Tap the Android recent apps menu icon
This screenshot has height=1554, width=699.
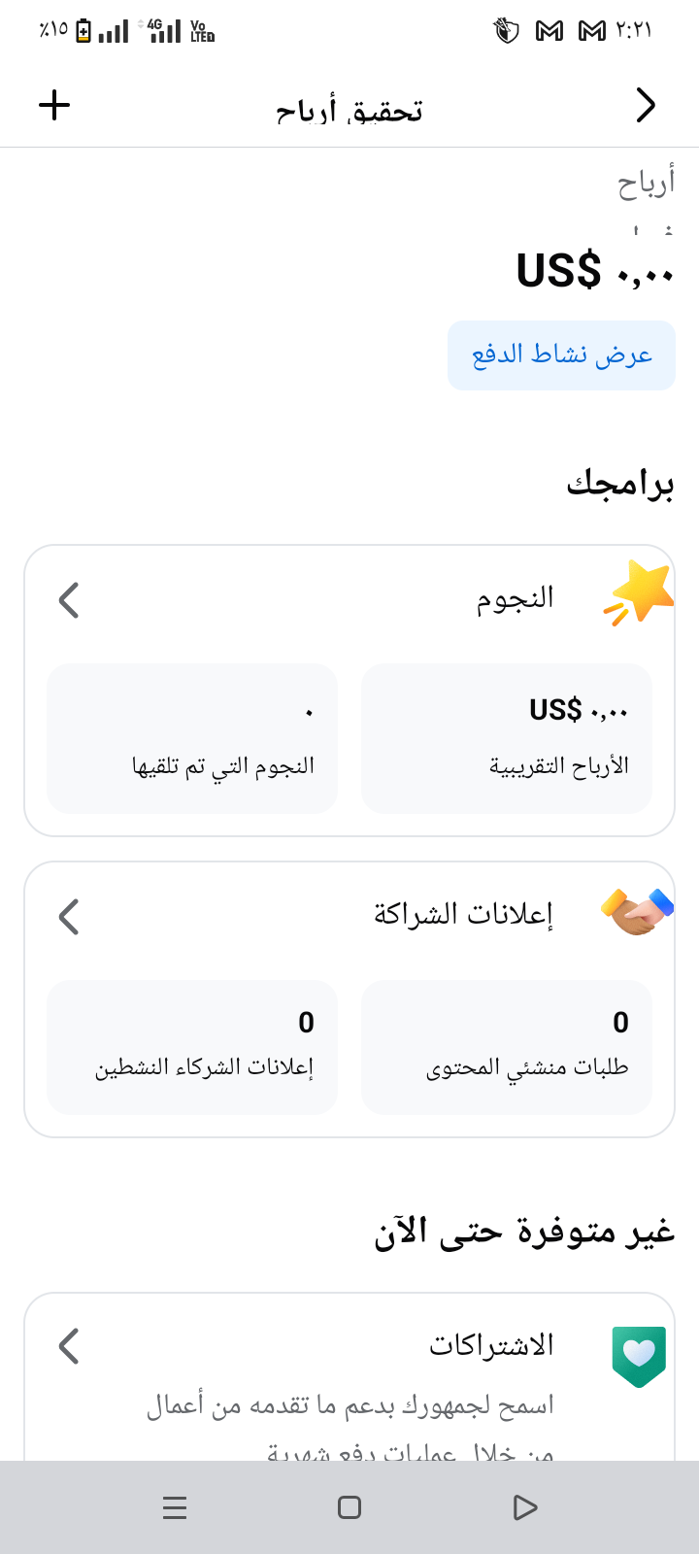point(175,1507)
